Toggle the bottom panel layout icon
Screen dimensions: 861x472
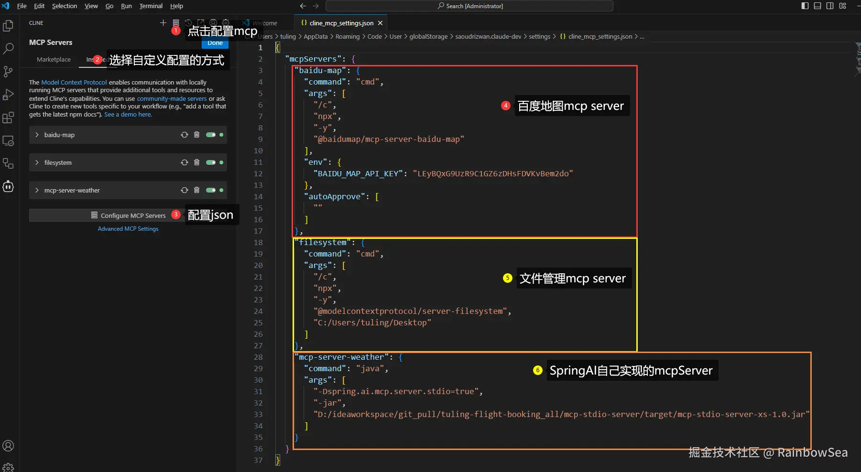point(817,6)
